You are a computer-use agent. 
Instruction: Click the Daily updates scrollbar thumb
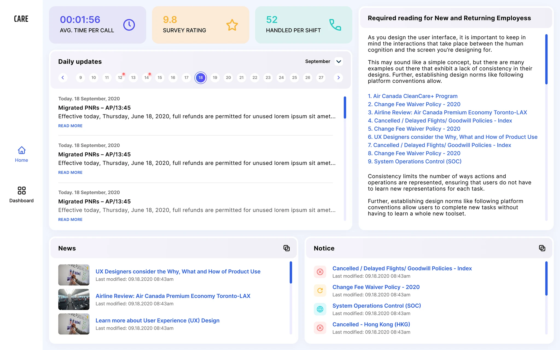coord(345,107)
